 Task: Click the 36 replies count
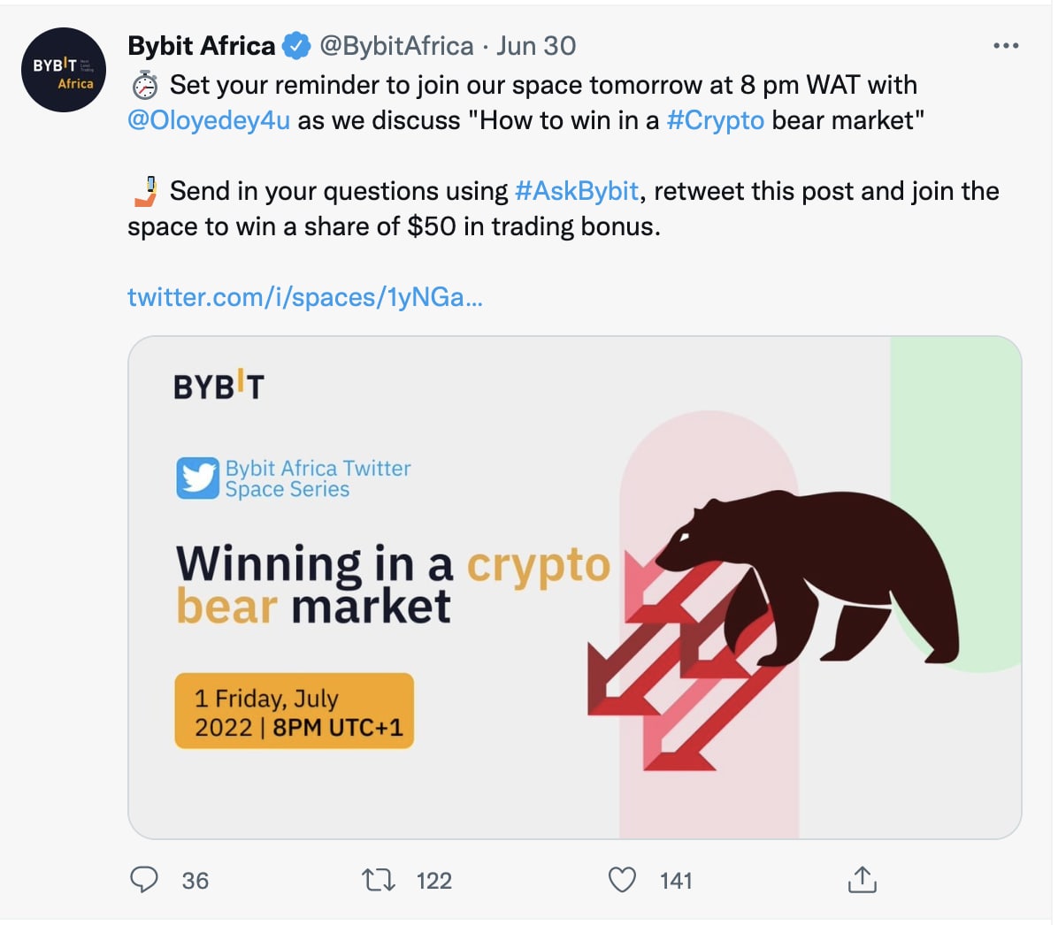tap(195, 881)
